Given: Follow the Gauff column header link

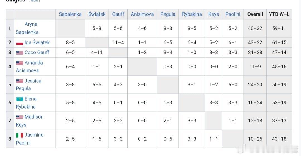Looking at the screenshot, I should click(118, 14).
